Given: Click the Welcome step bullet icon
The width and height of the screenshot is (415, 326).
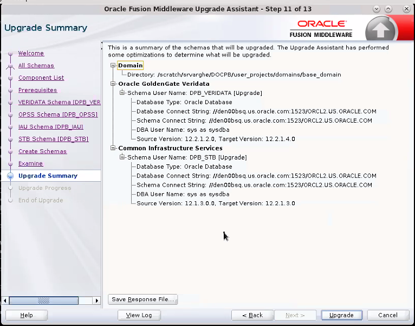Looking at the screenshot, I should [11, 54].
